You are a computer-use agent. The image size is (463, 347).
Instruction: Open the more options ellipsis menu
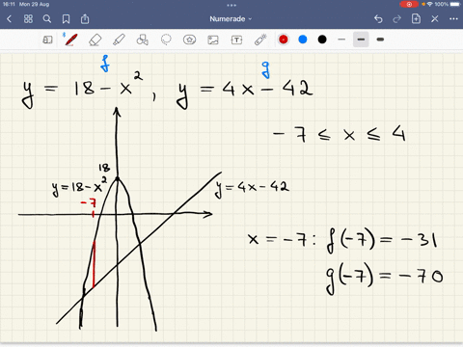click(453, 19)
